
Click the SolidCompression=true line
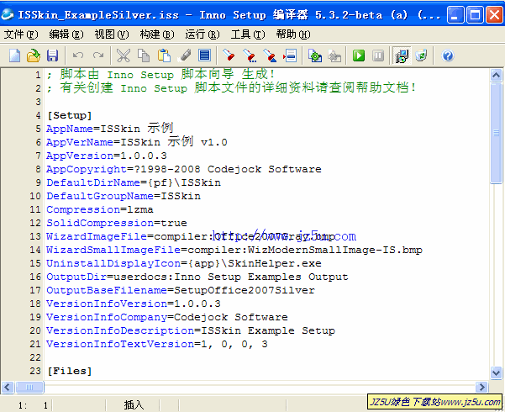pyautogui.click(x=117, y=223)
